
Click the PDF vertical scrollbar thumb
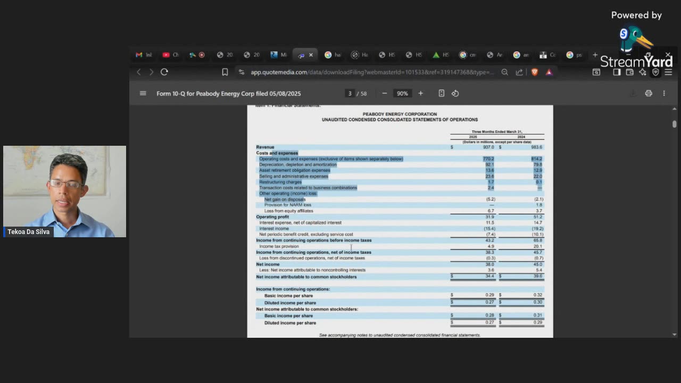674,124
